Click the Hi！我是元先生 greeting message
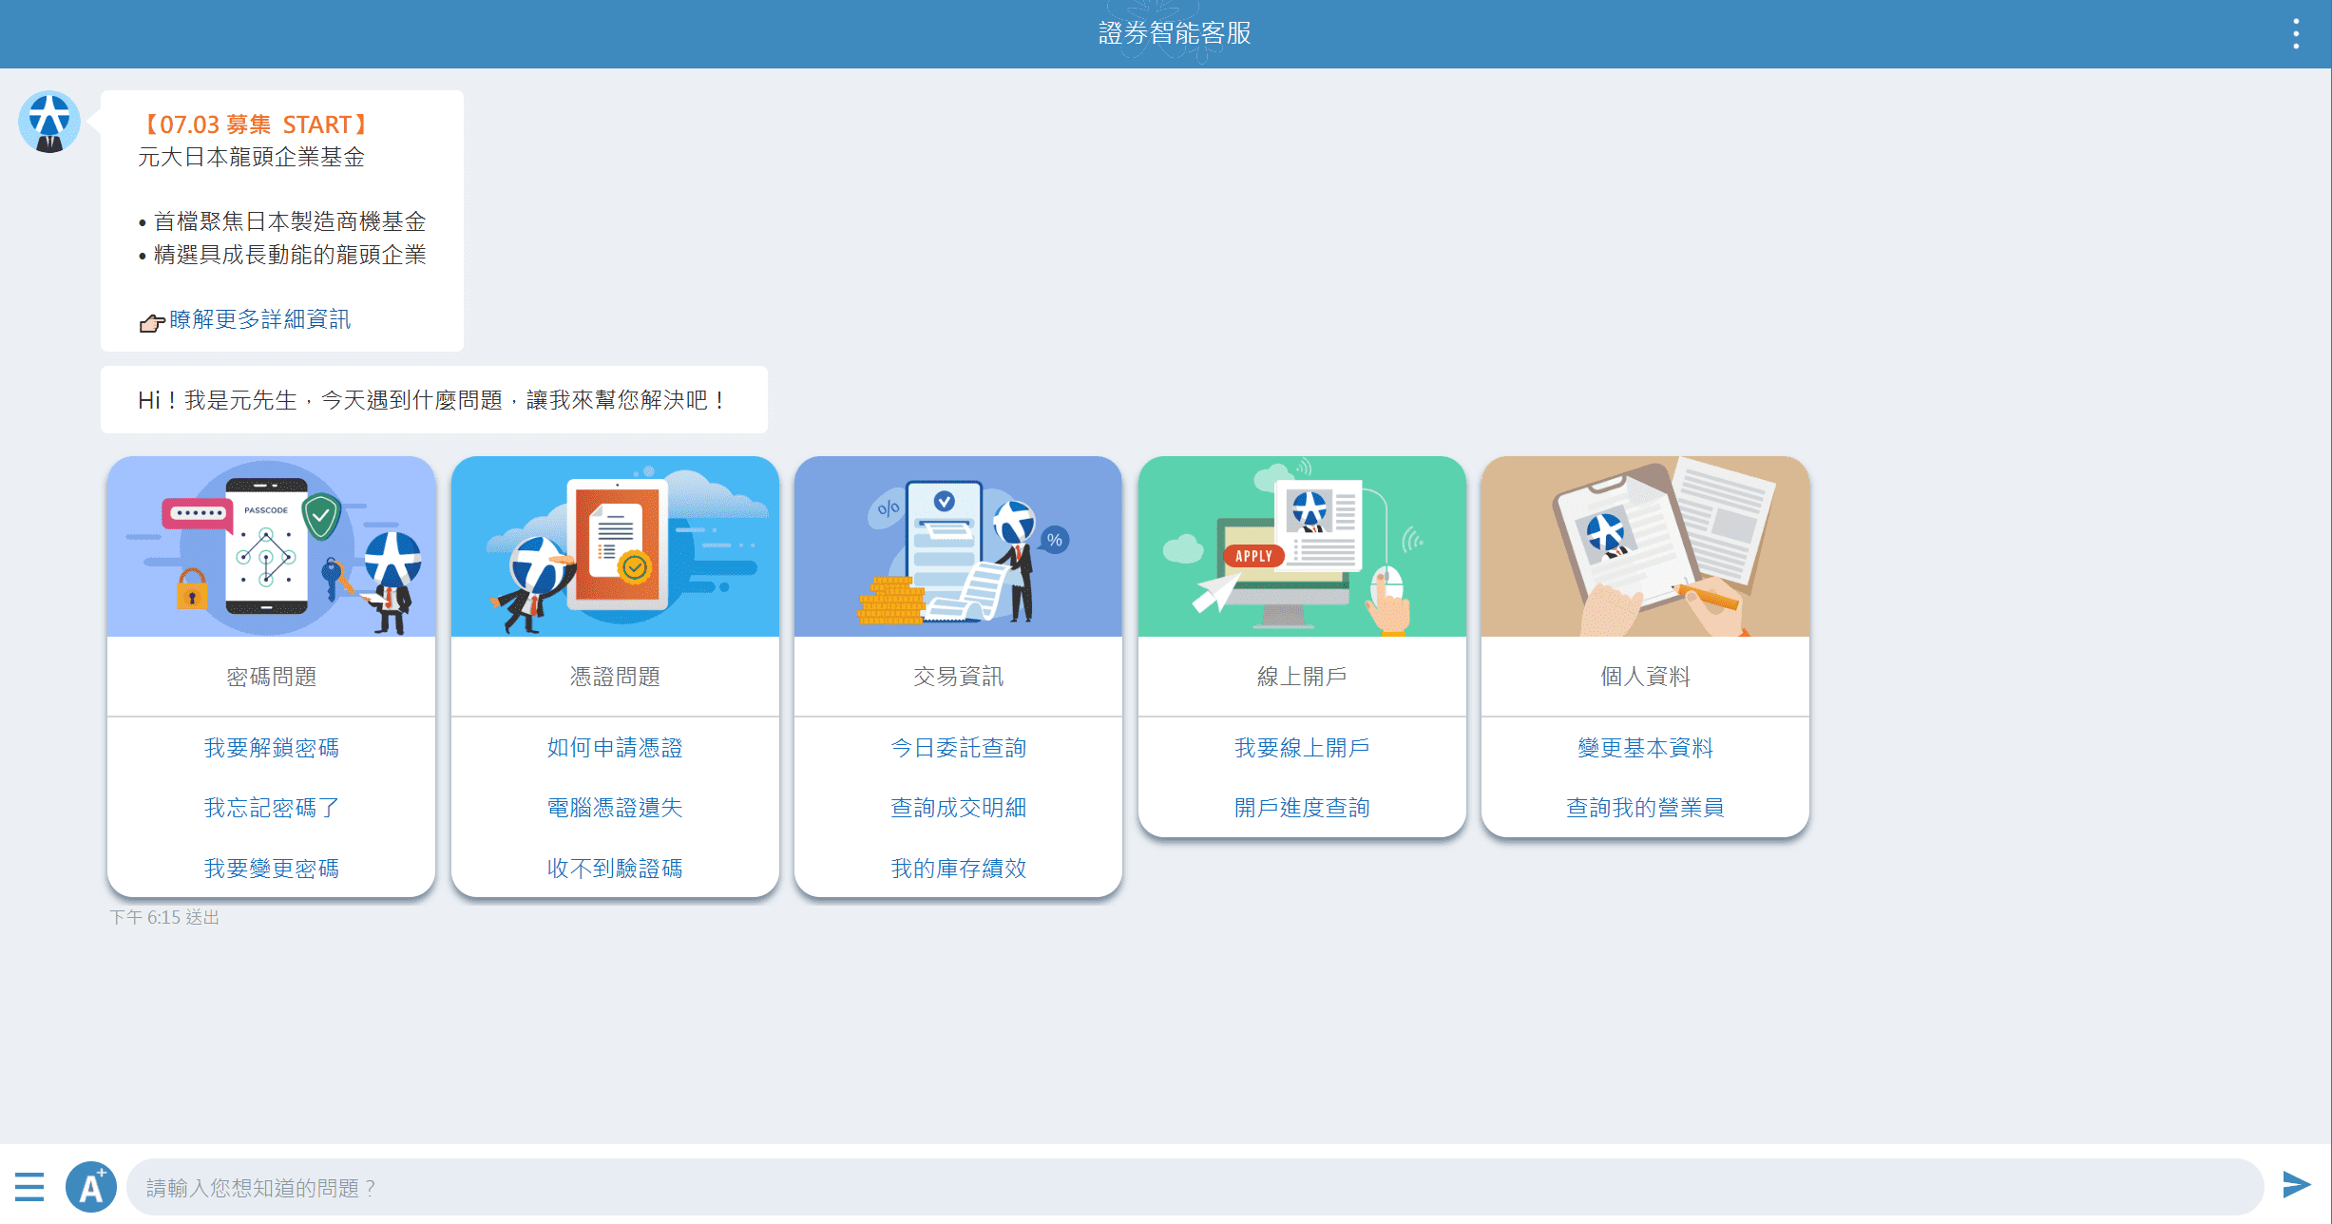The height and width of the screenshot is (1224, 2332). pyautogui.click(x=433, y=400)
